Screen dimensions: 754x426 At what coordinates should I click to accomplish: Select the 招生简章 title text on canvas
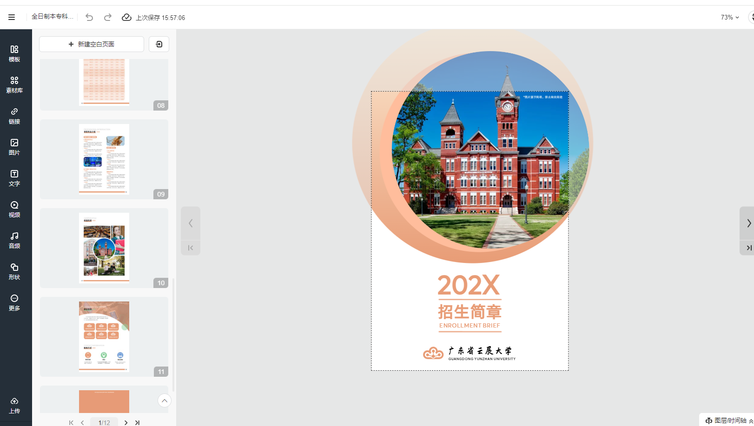470,311
